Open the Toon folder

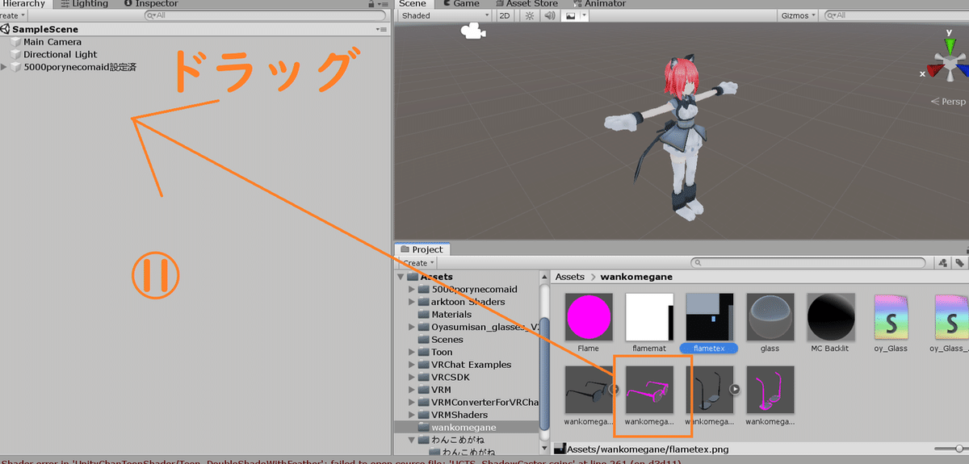point(441,352)
